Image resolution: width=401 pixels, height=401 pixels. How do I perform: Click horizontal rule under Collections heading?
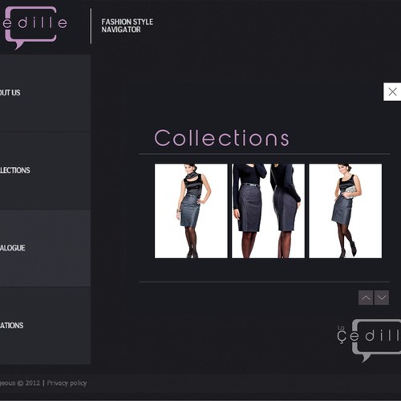pos(265,154)
